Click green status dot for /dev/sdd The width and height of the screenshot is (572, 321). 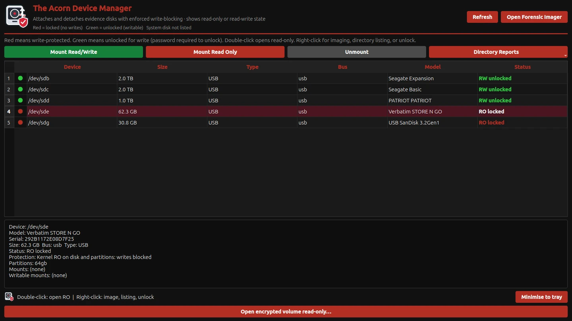click(x=20, y=100)
